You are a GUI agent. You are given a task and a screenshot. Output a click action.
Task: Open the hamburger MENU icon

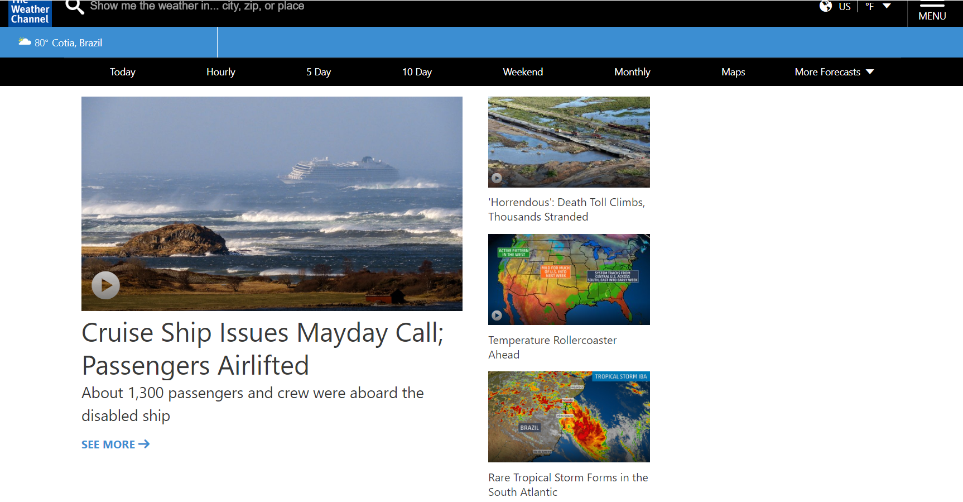(x=932, y=11)
